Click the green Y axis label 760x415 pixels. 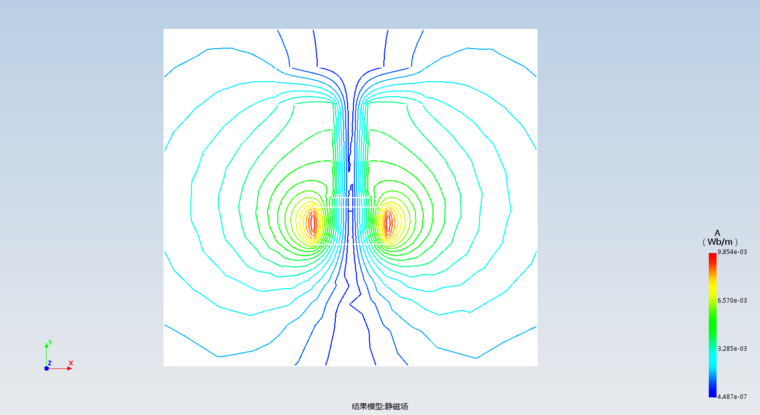coord(50,343)
